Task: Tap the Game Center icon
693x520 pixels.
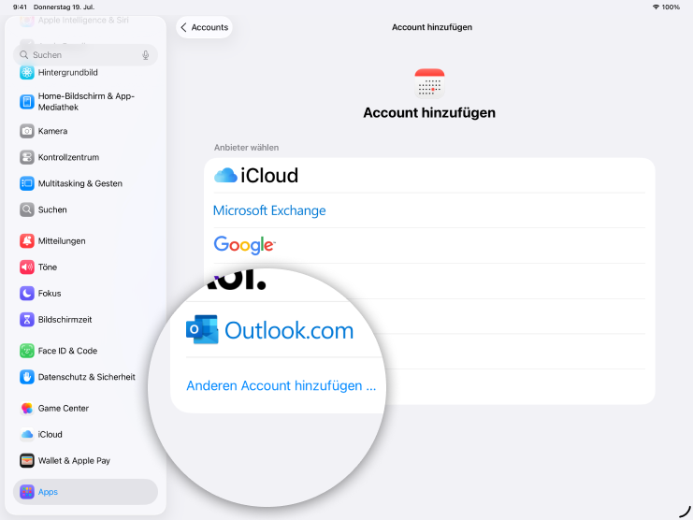Action: (x=27, y=408)
